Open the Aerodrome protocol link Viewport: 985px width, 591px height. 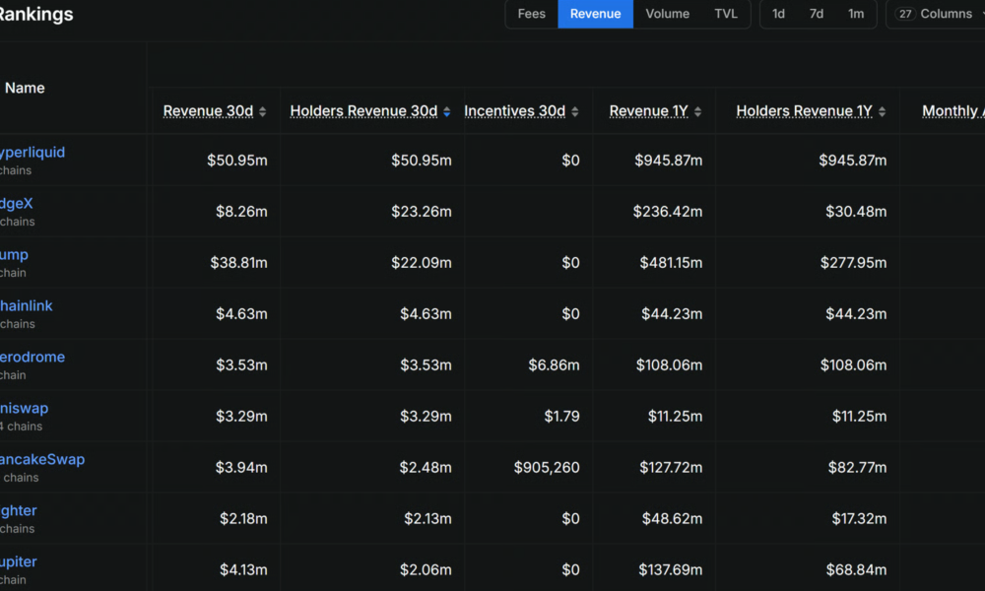click(x=33, y=357)
